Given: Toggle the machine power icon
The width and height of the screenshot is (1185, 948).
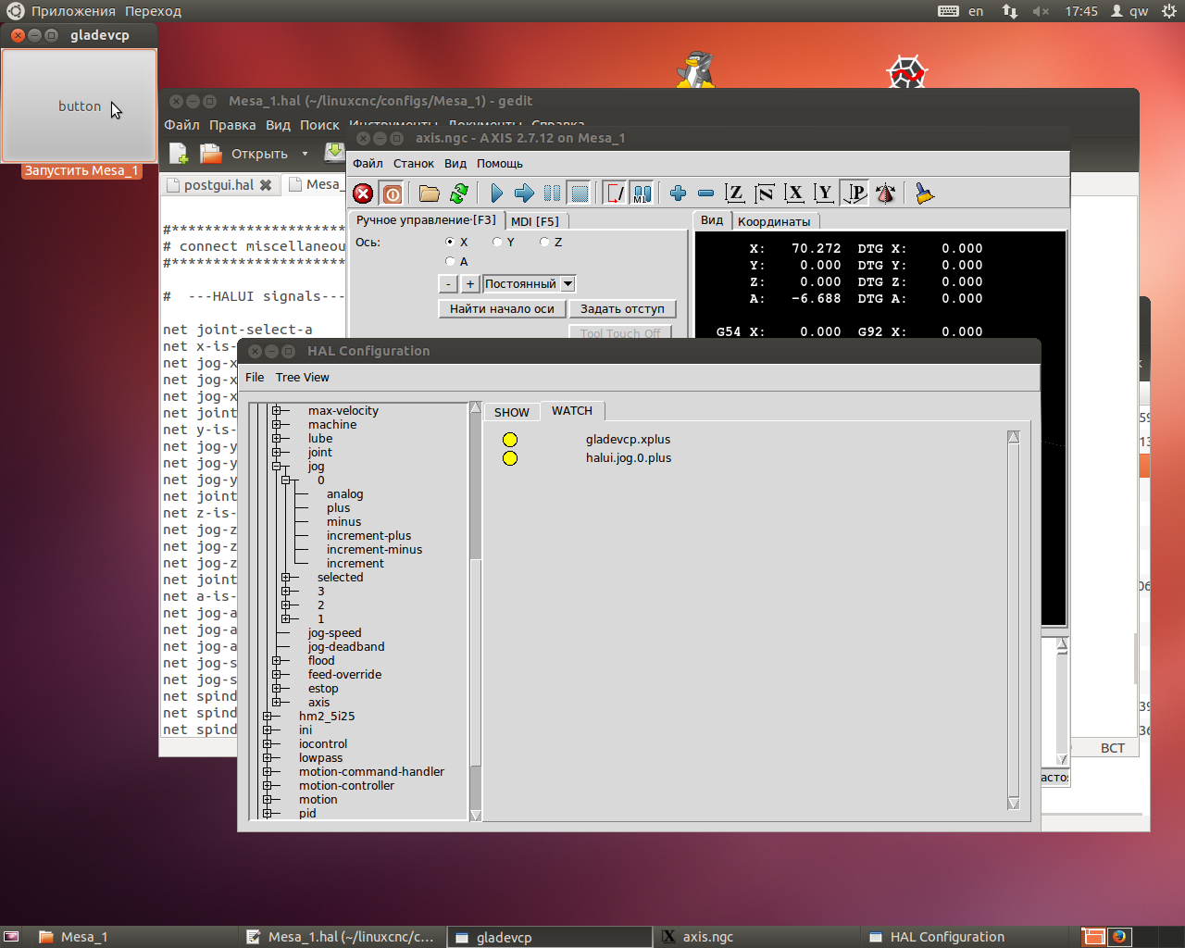Looking at the screenshot, I should click(393, 193).
